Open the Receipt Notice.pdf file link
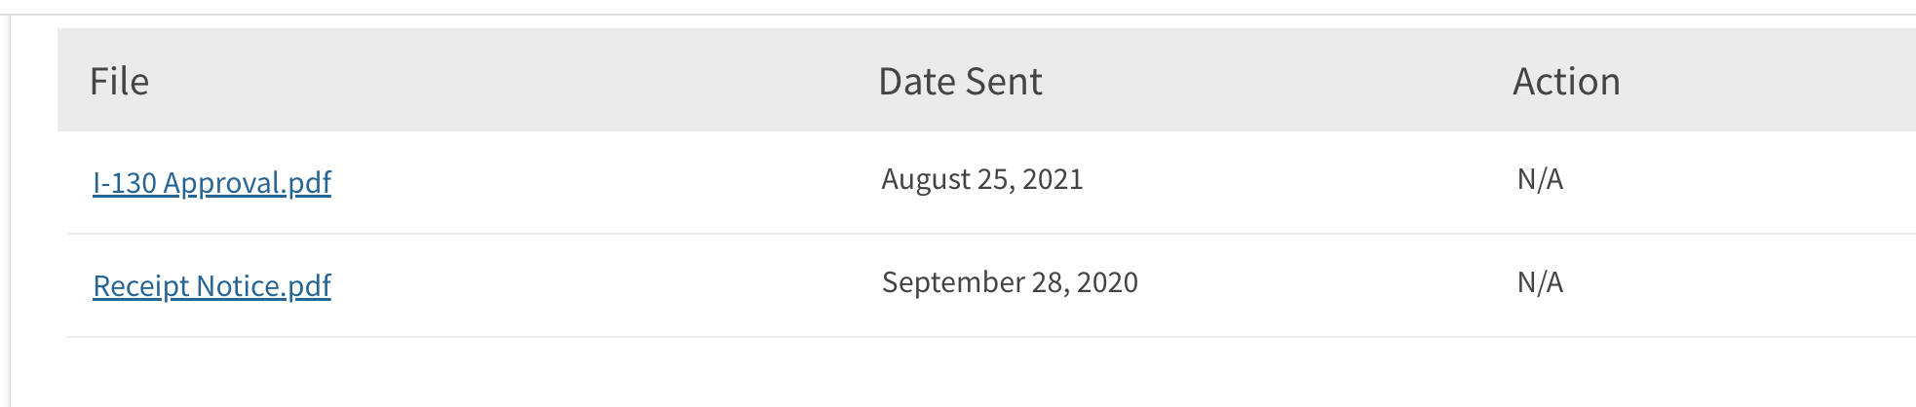The width and height of the screenshot is (1916, 407). click(x=211, y=286)
